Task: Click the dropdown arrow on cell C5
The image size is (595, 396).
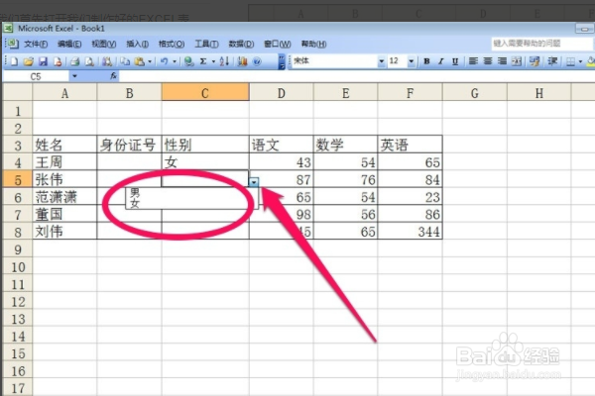Action: 254,182
